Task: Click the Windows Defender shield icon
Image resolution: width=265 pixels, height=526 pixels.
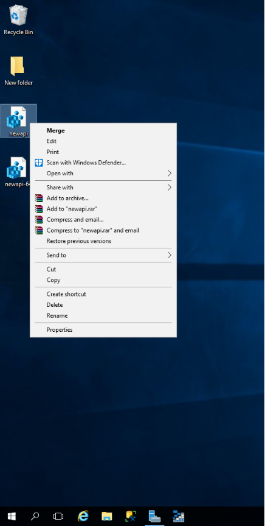Action: click(x=39, y=163)
